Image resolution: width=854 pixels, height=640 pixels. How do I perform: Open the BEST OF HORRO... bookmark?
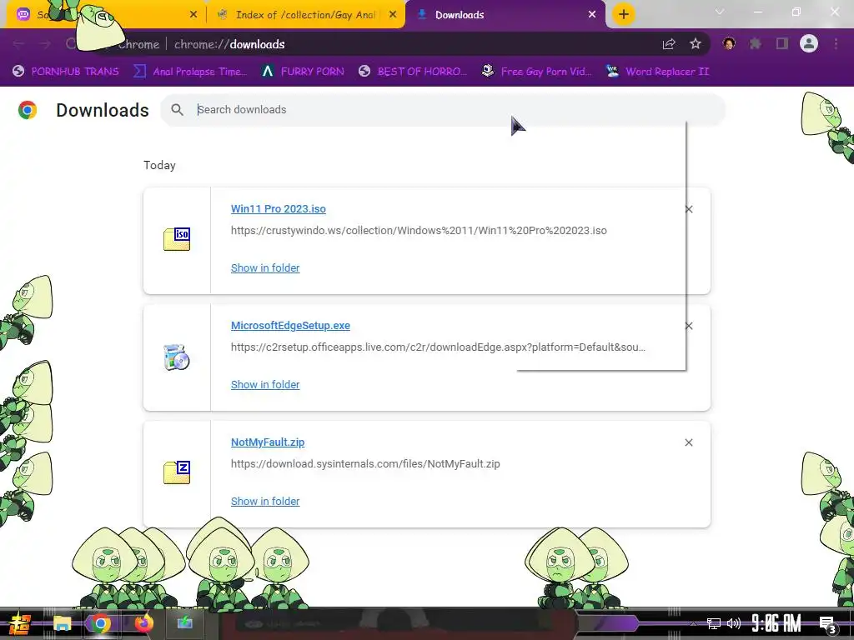point(413,72)
